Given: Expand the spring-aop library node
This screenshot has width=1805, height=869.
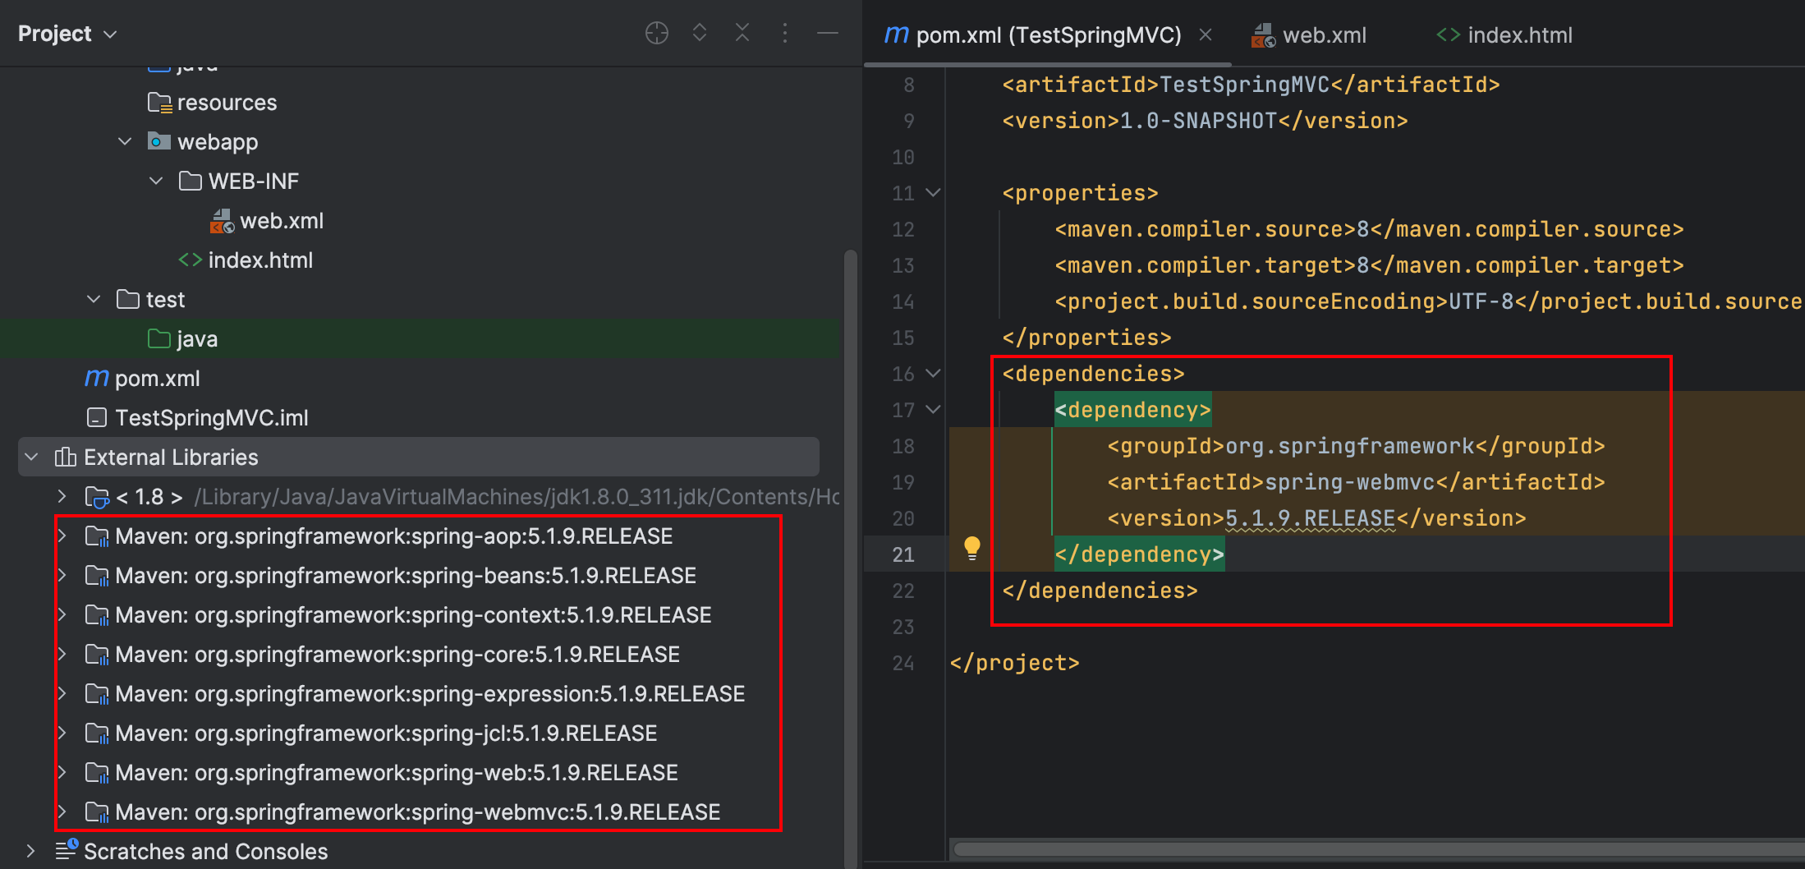Looking at the screenshot, I should pos(62,536).
